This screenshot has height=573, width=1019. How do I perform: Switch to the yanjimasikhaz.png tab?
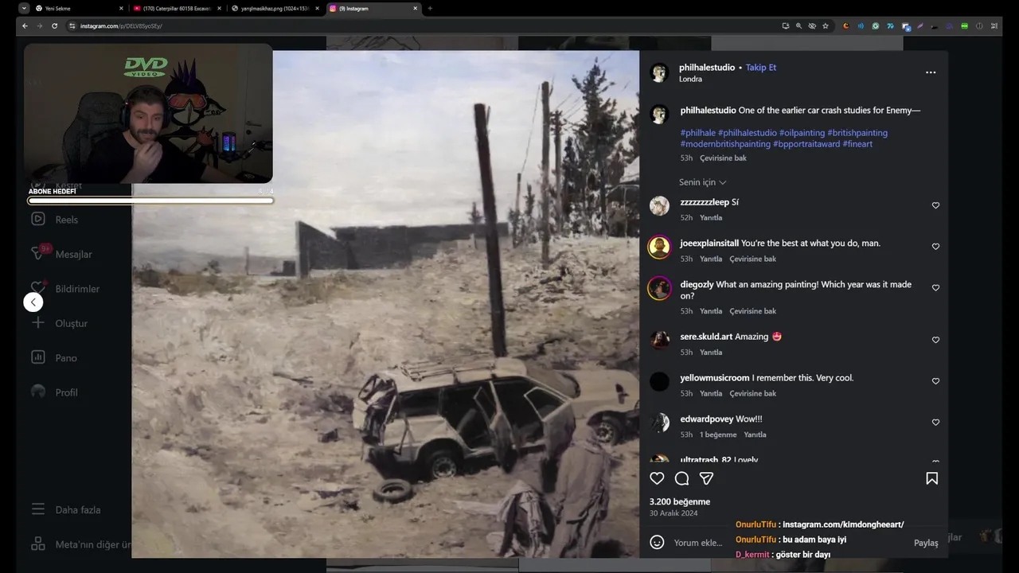[275, 8]
